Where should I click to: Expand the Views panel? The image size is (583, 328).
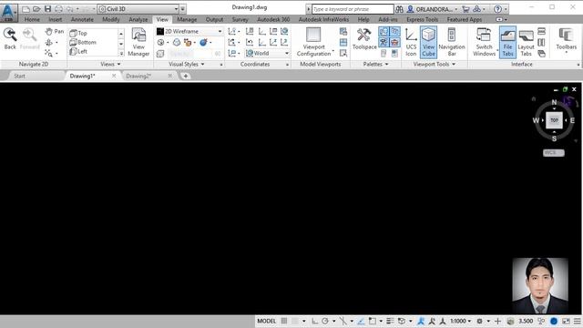pyautogui.click(x=110, y=65)
